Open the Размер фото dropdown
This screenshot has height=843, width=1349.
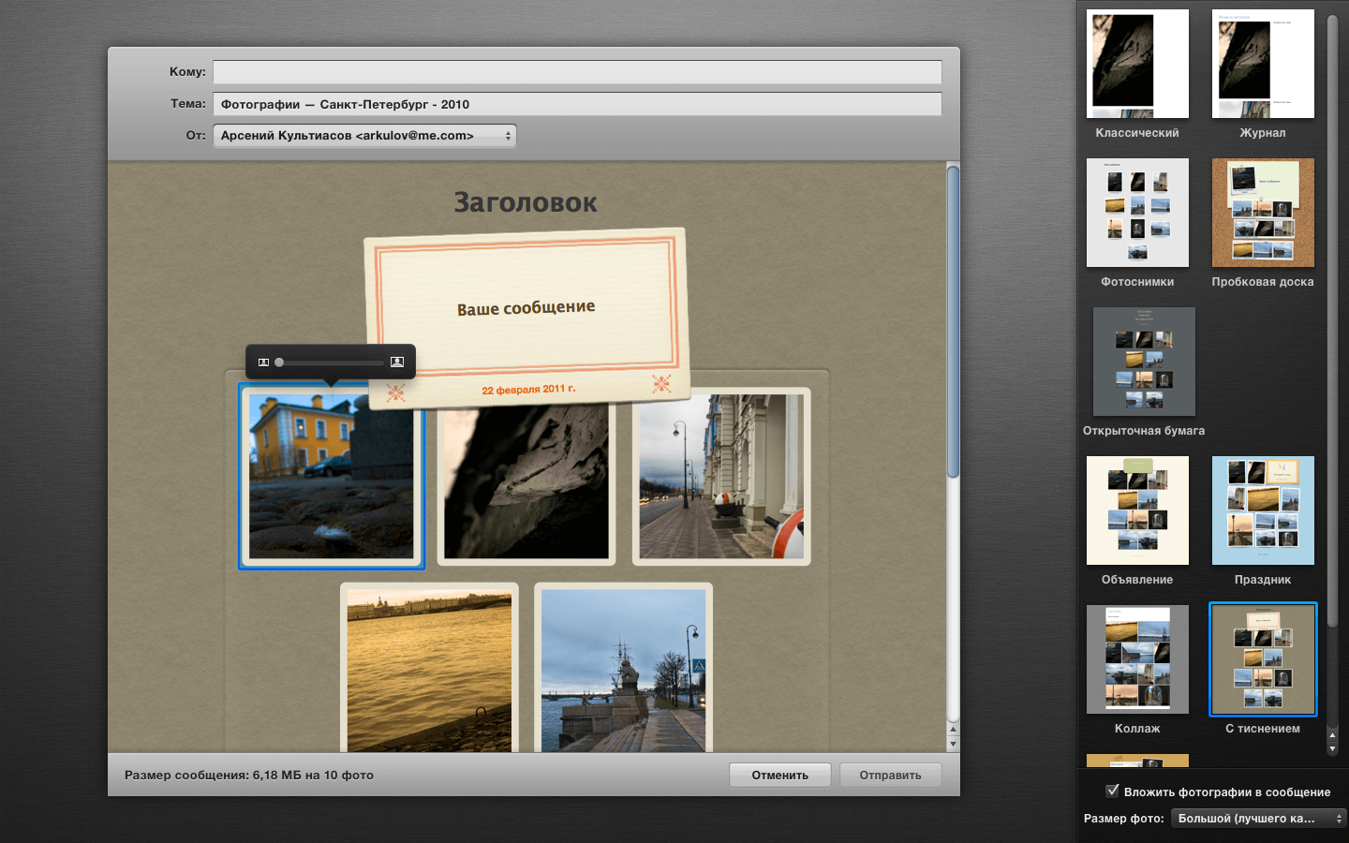1258,819
